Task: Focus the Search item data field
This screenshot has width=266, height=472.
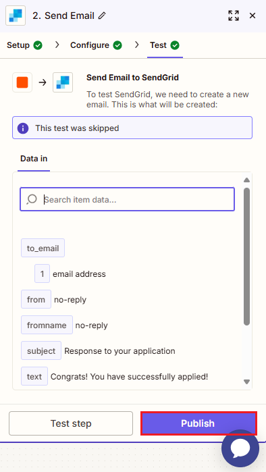Action: (x=127, y=199)
